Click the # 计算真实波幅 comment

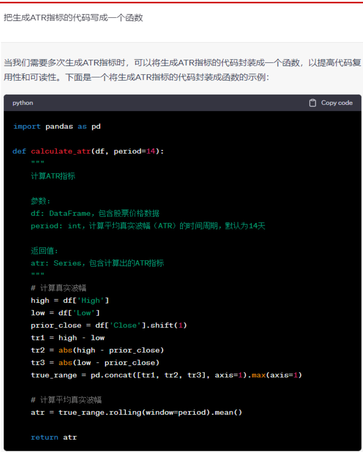point(59,288)
